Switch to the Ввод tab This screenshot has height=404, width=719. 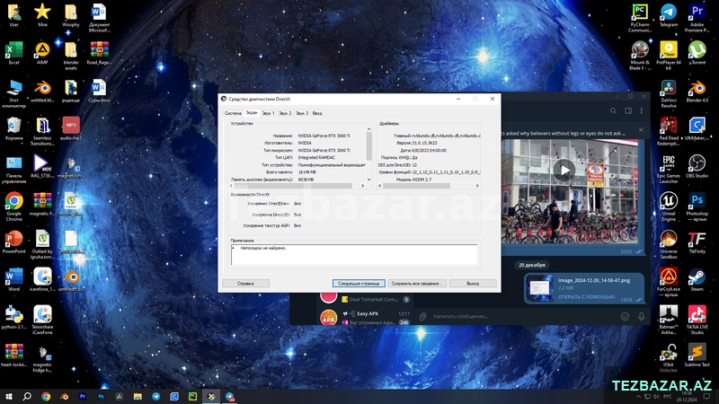tap(317, 113)
